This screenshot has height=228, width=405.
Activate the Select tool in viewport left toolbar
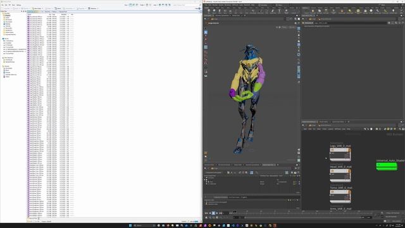click(206, 32)
